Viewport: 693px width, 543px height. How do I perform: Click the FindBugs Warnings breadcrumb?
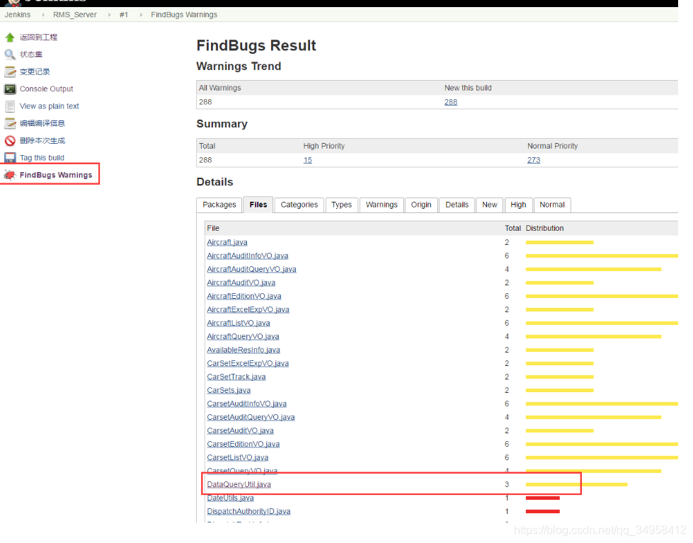(184, 15)
